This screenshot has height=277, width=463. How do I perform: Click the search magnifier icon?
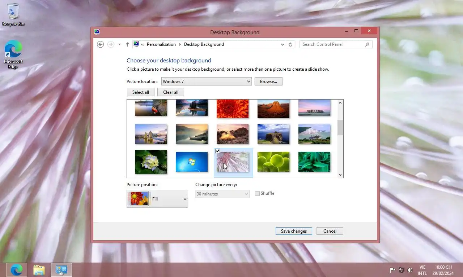(367, 44)
